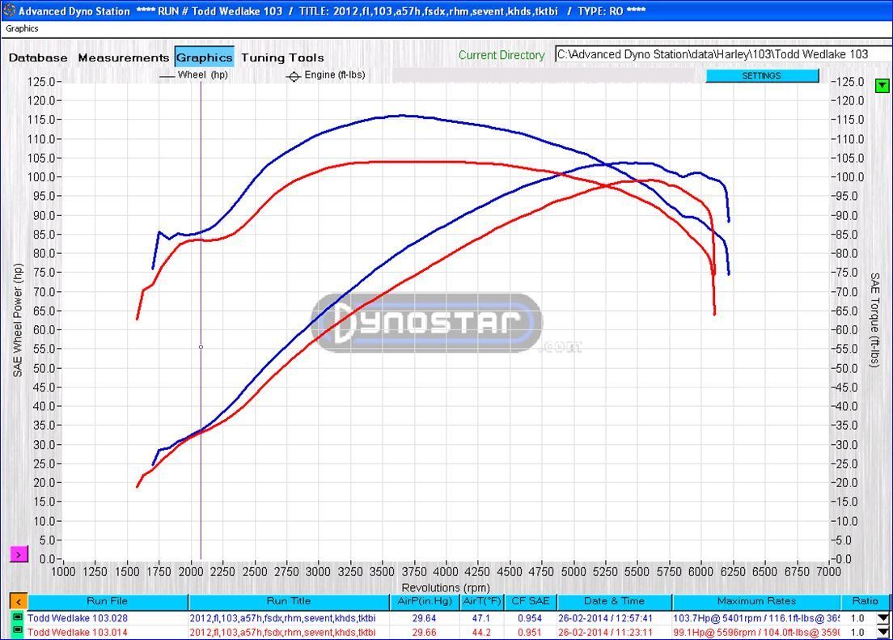Open Ratio dropdown for run 103.014

pyautogui.click(x=883, y=633)
